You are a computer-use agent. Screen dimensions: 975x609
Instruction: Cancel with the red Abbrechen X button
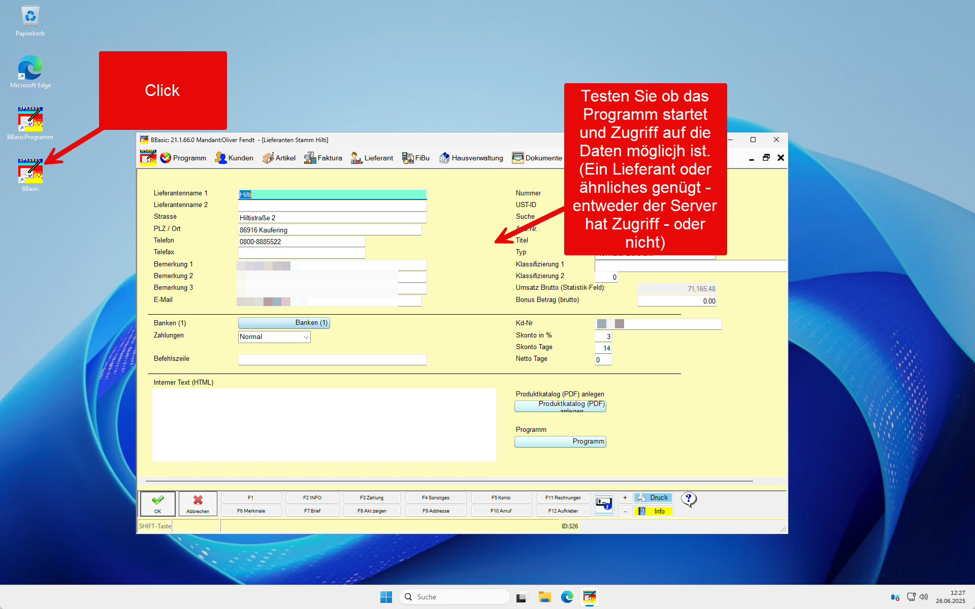point(198,503)
